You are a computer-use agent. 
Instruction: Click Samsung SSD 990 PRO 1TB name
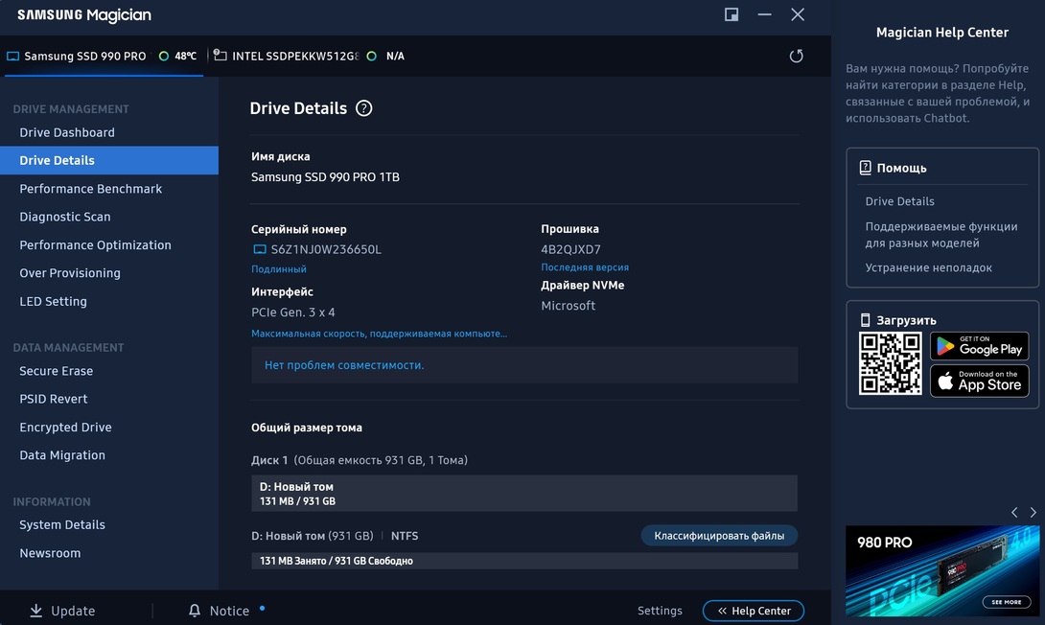(x=325, y=177)
